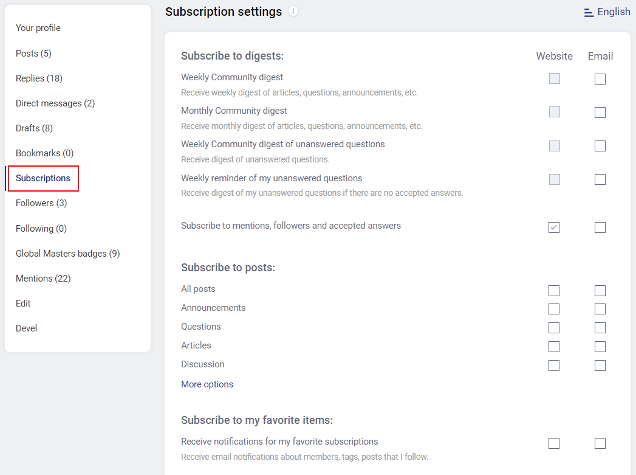Open Replies (18) section
636x475 pixels.
(39, 78)
